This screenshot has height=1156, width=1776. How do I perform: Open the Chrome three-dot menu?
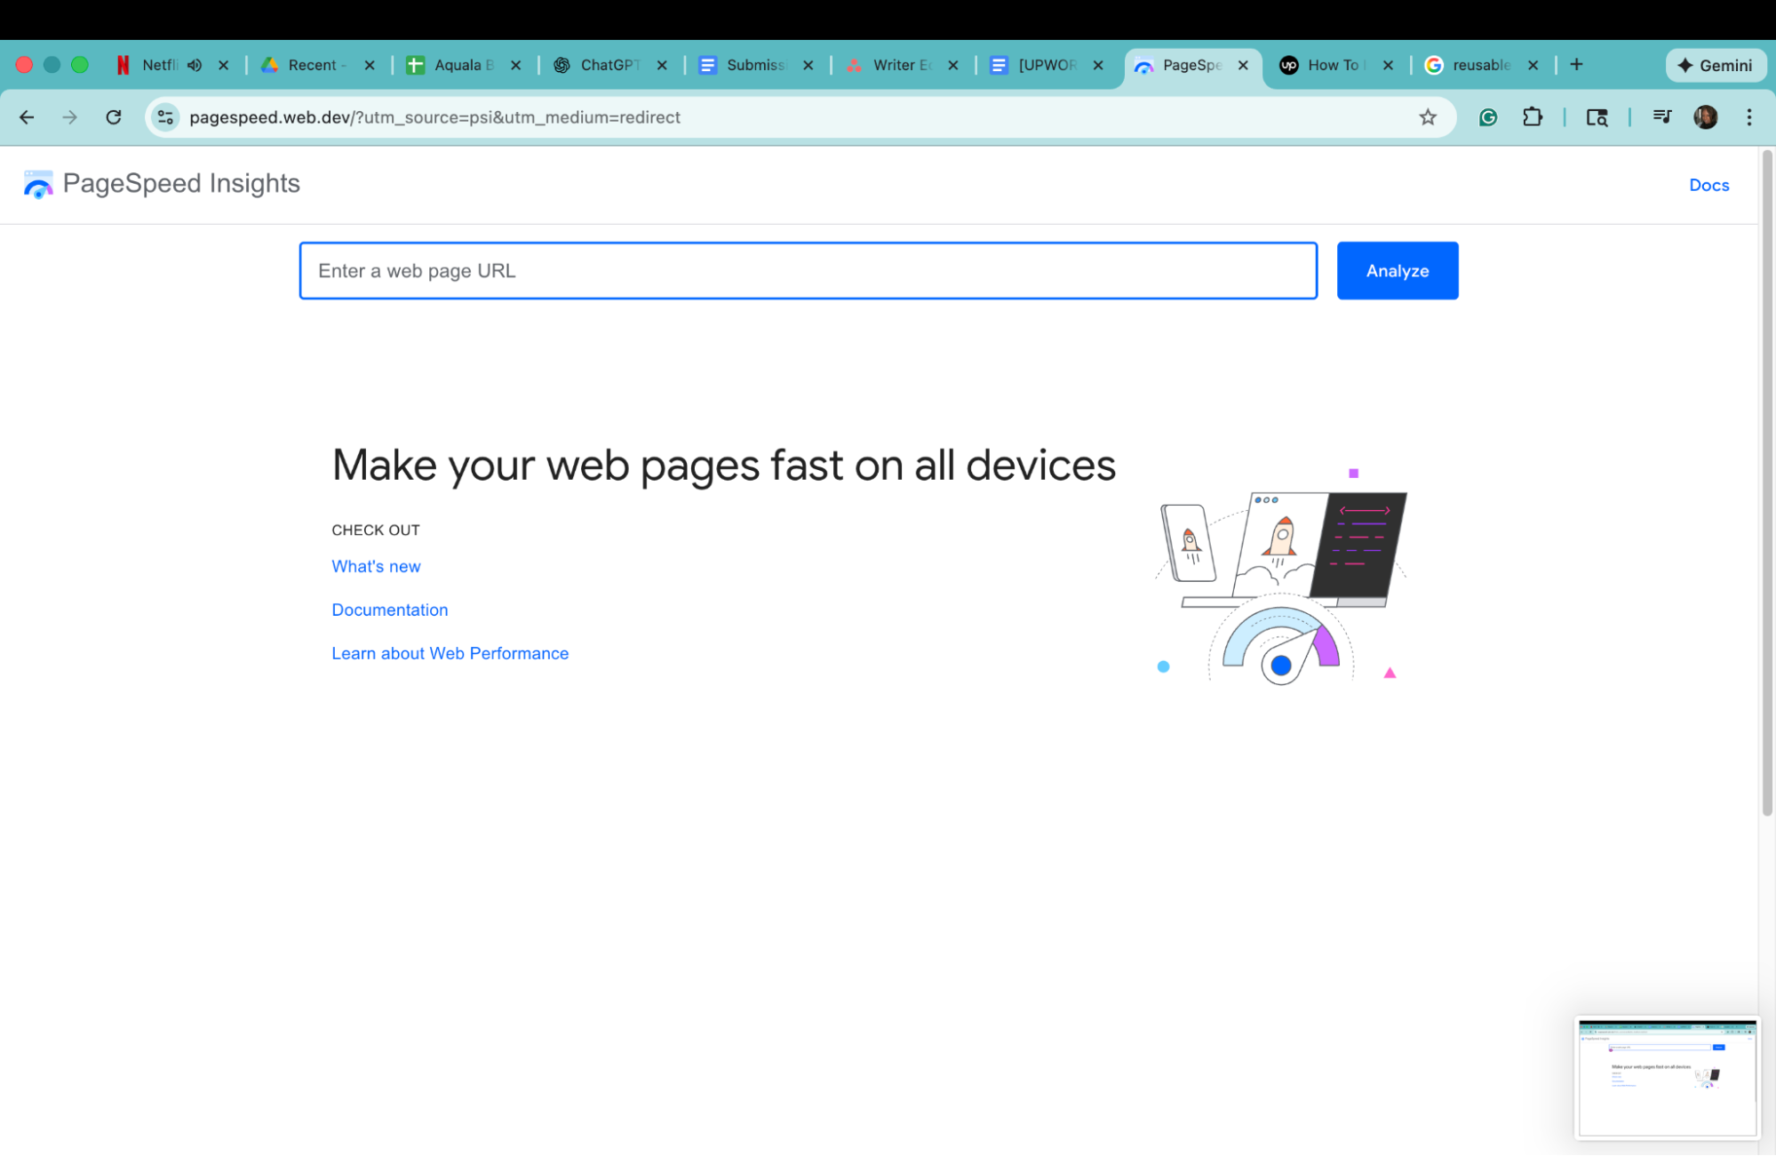click(x=1749, y=117)
